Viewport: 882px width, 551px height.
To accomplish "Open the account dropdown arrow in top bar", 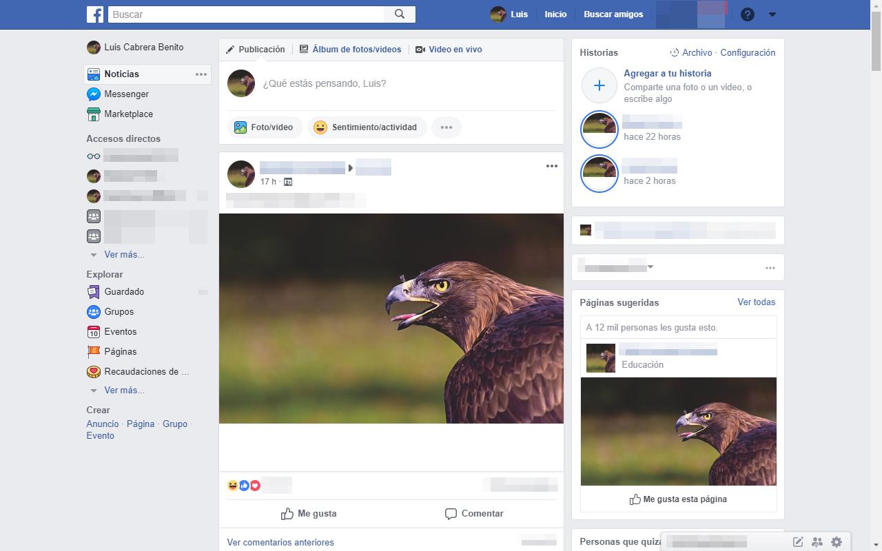I will (772, 14).
